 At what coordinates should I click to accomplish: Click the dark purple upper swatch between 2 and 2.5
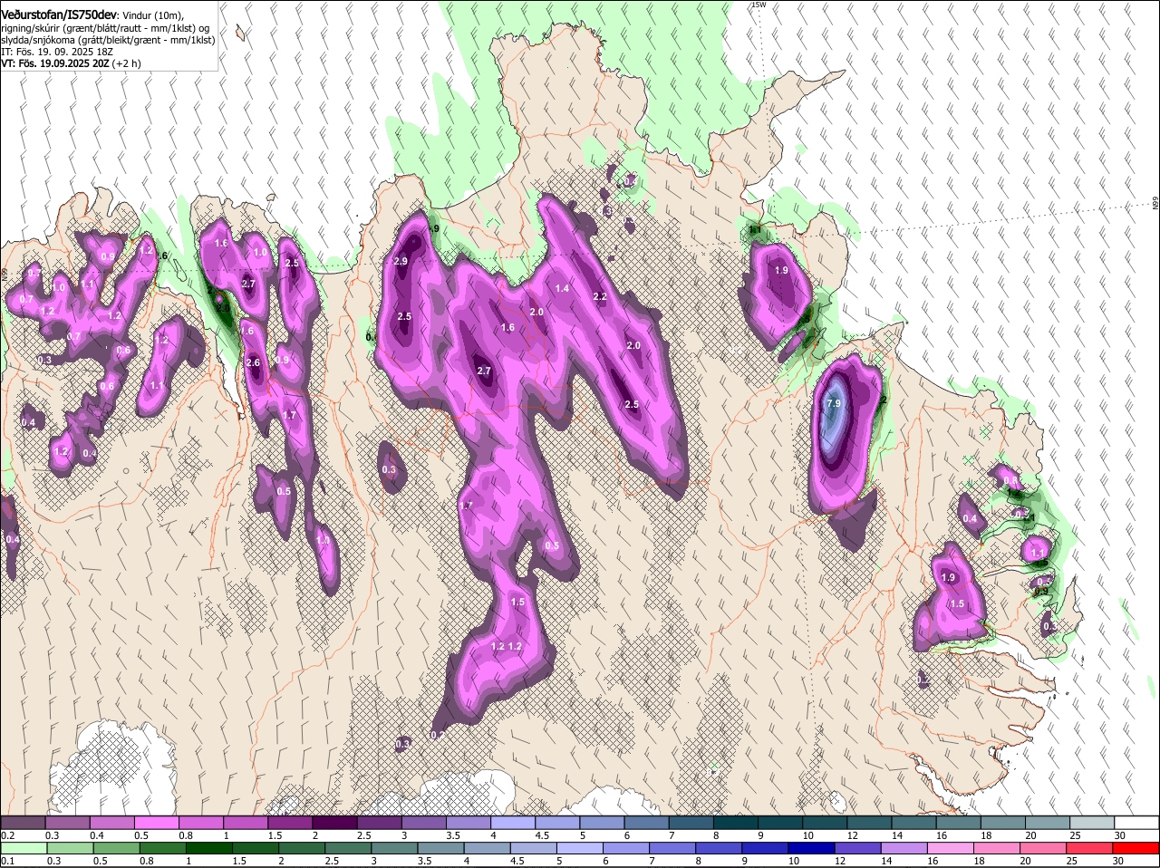(x=334, y=823)
